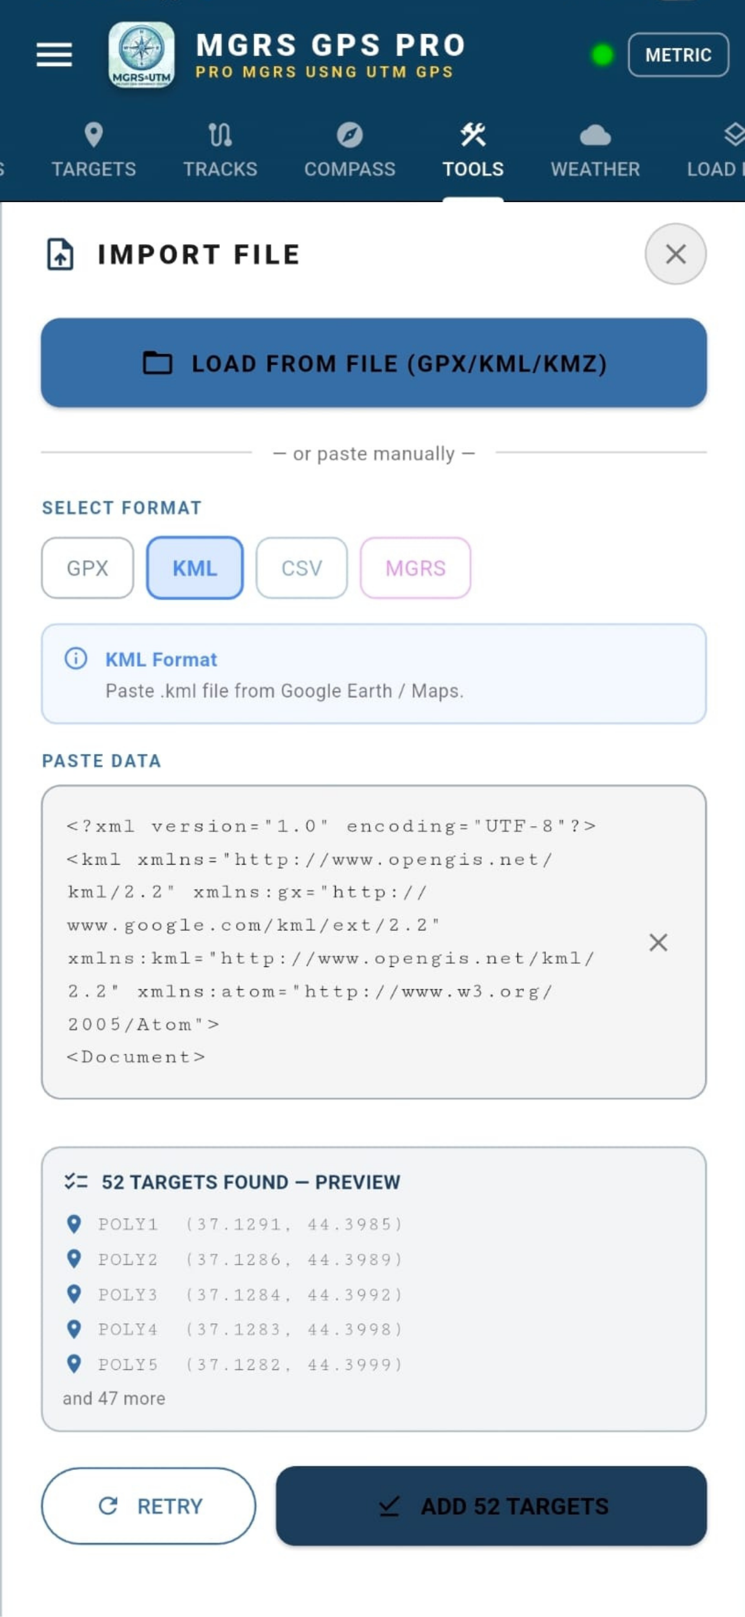
Task: Click the KML Format info icon
Action: tap(76, 658)
